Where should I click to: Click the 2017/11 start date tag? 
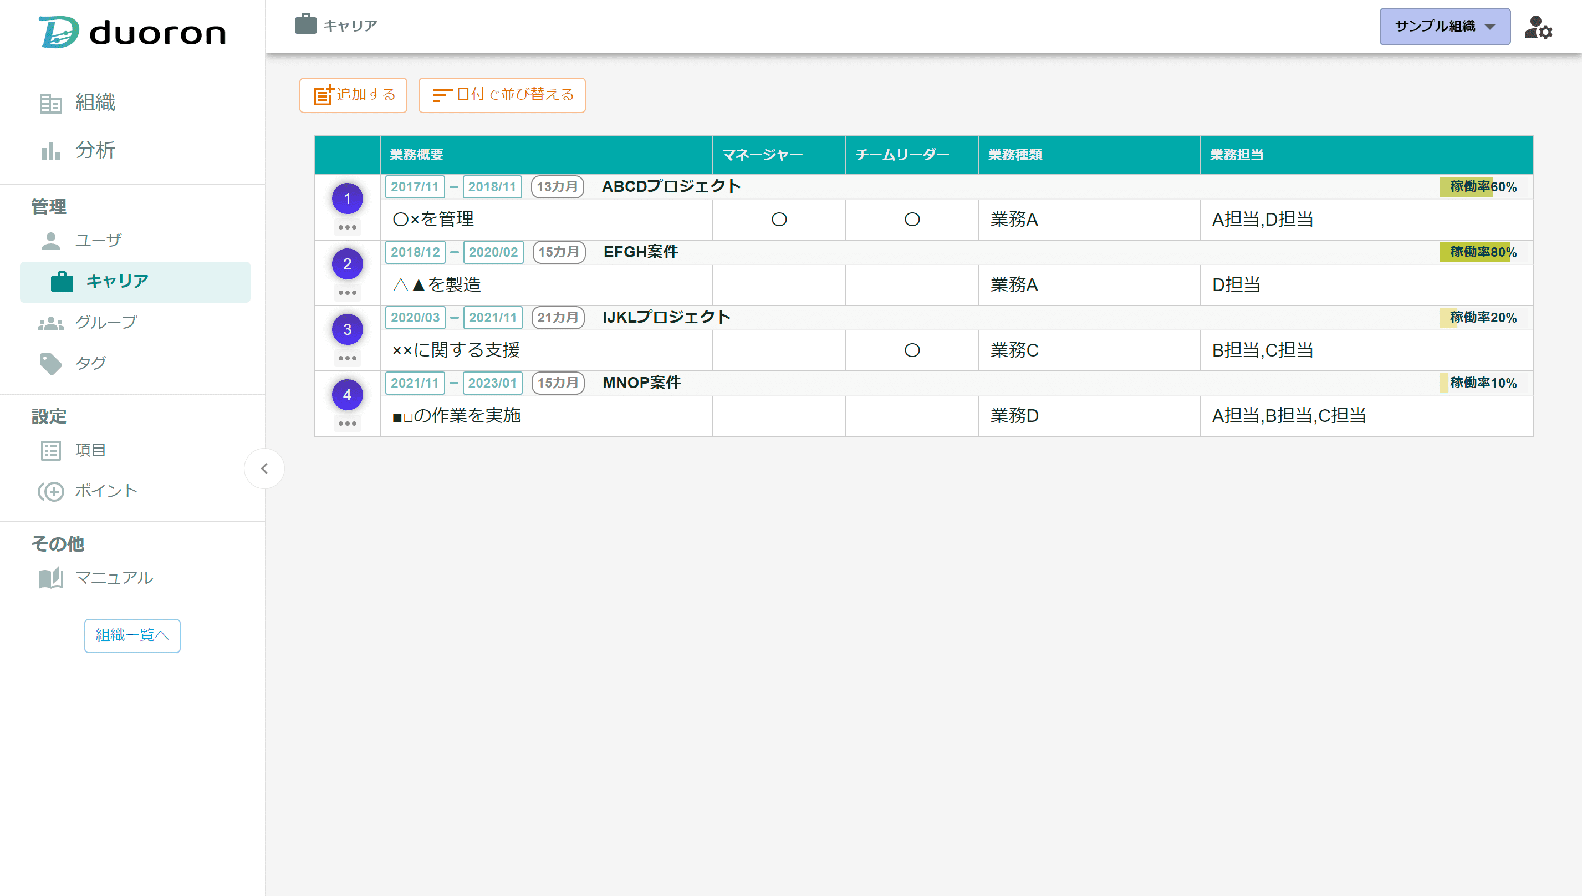(415, 186)
